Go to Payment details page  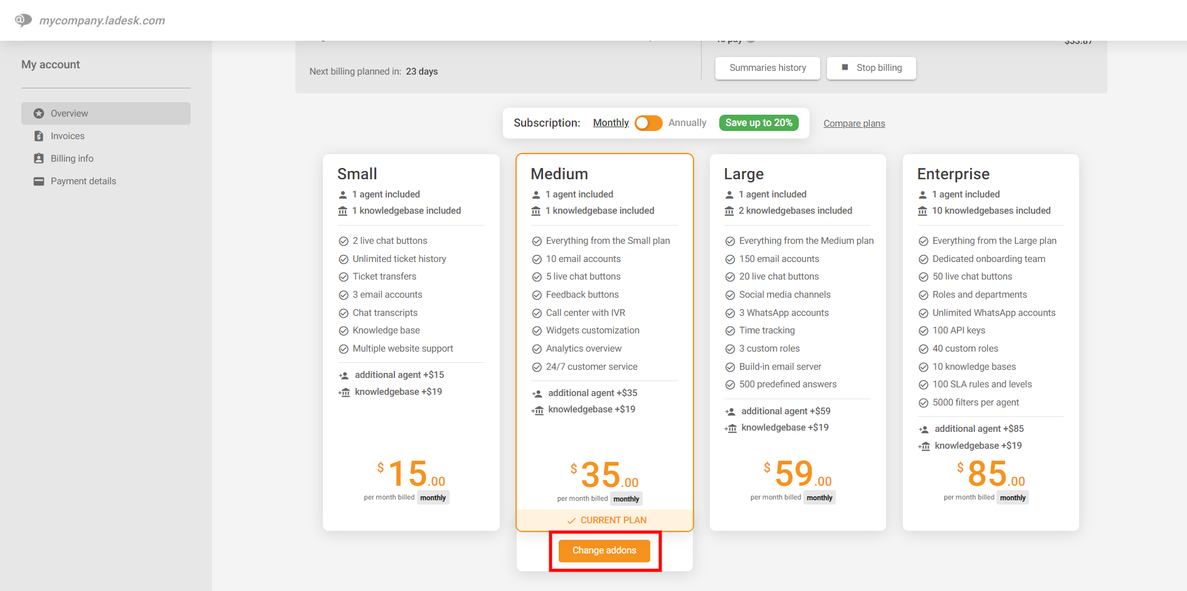pyautogui.click(x=83, y=181)
